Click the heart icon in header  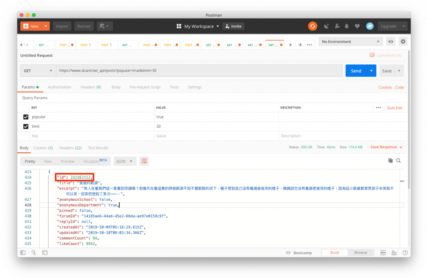(x=357, y=26)
